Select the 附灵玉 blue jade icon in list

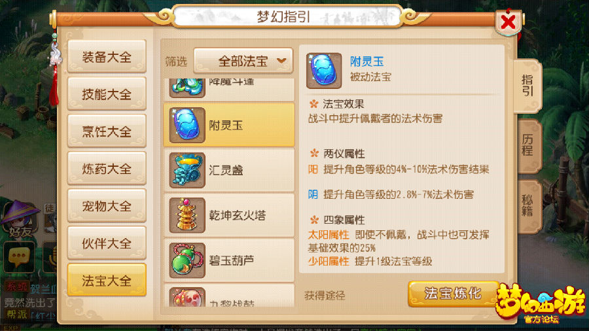coord(187,125)
